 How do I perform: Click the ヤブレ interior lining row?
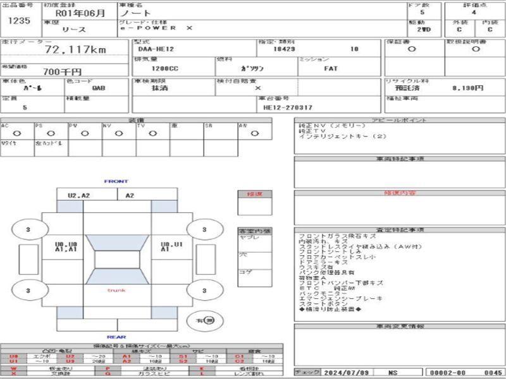(255, 244)
